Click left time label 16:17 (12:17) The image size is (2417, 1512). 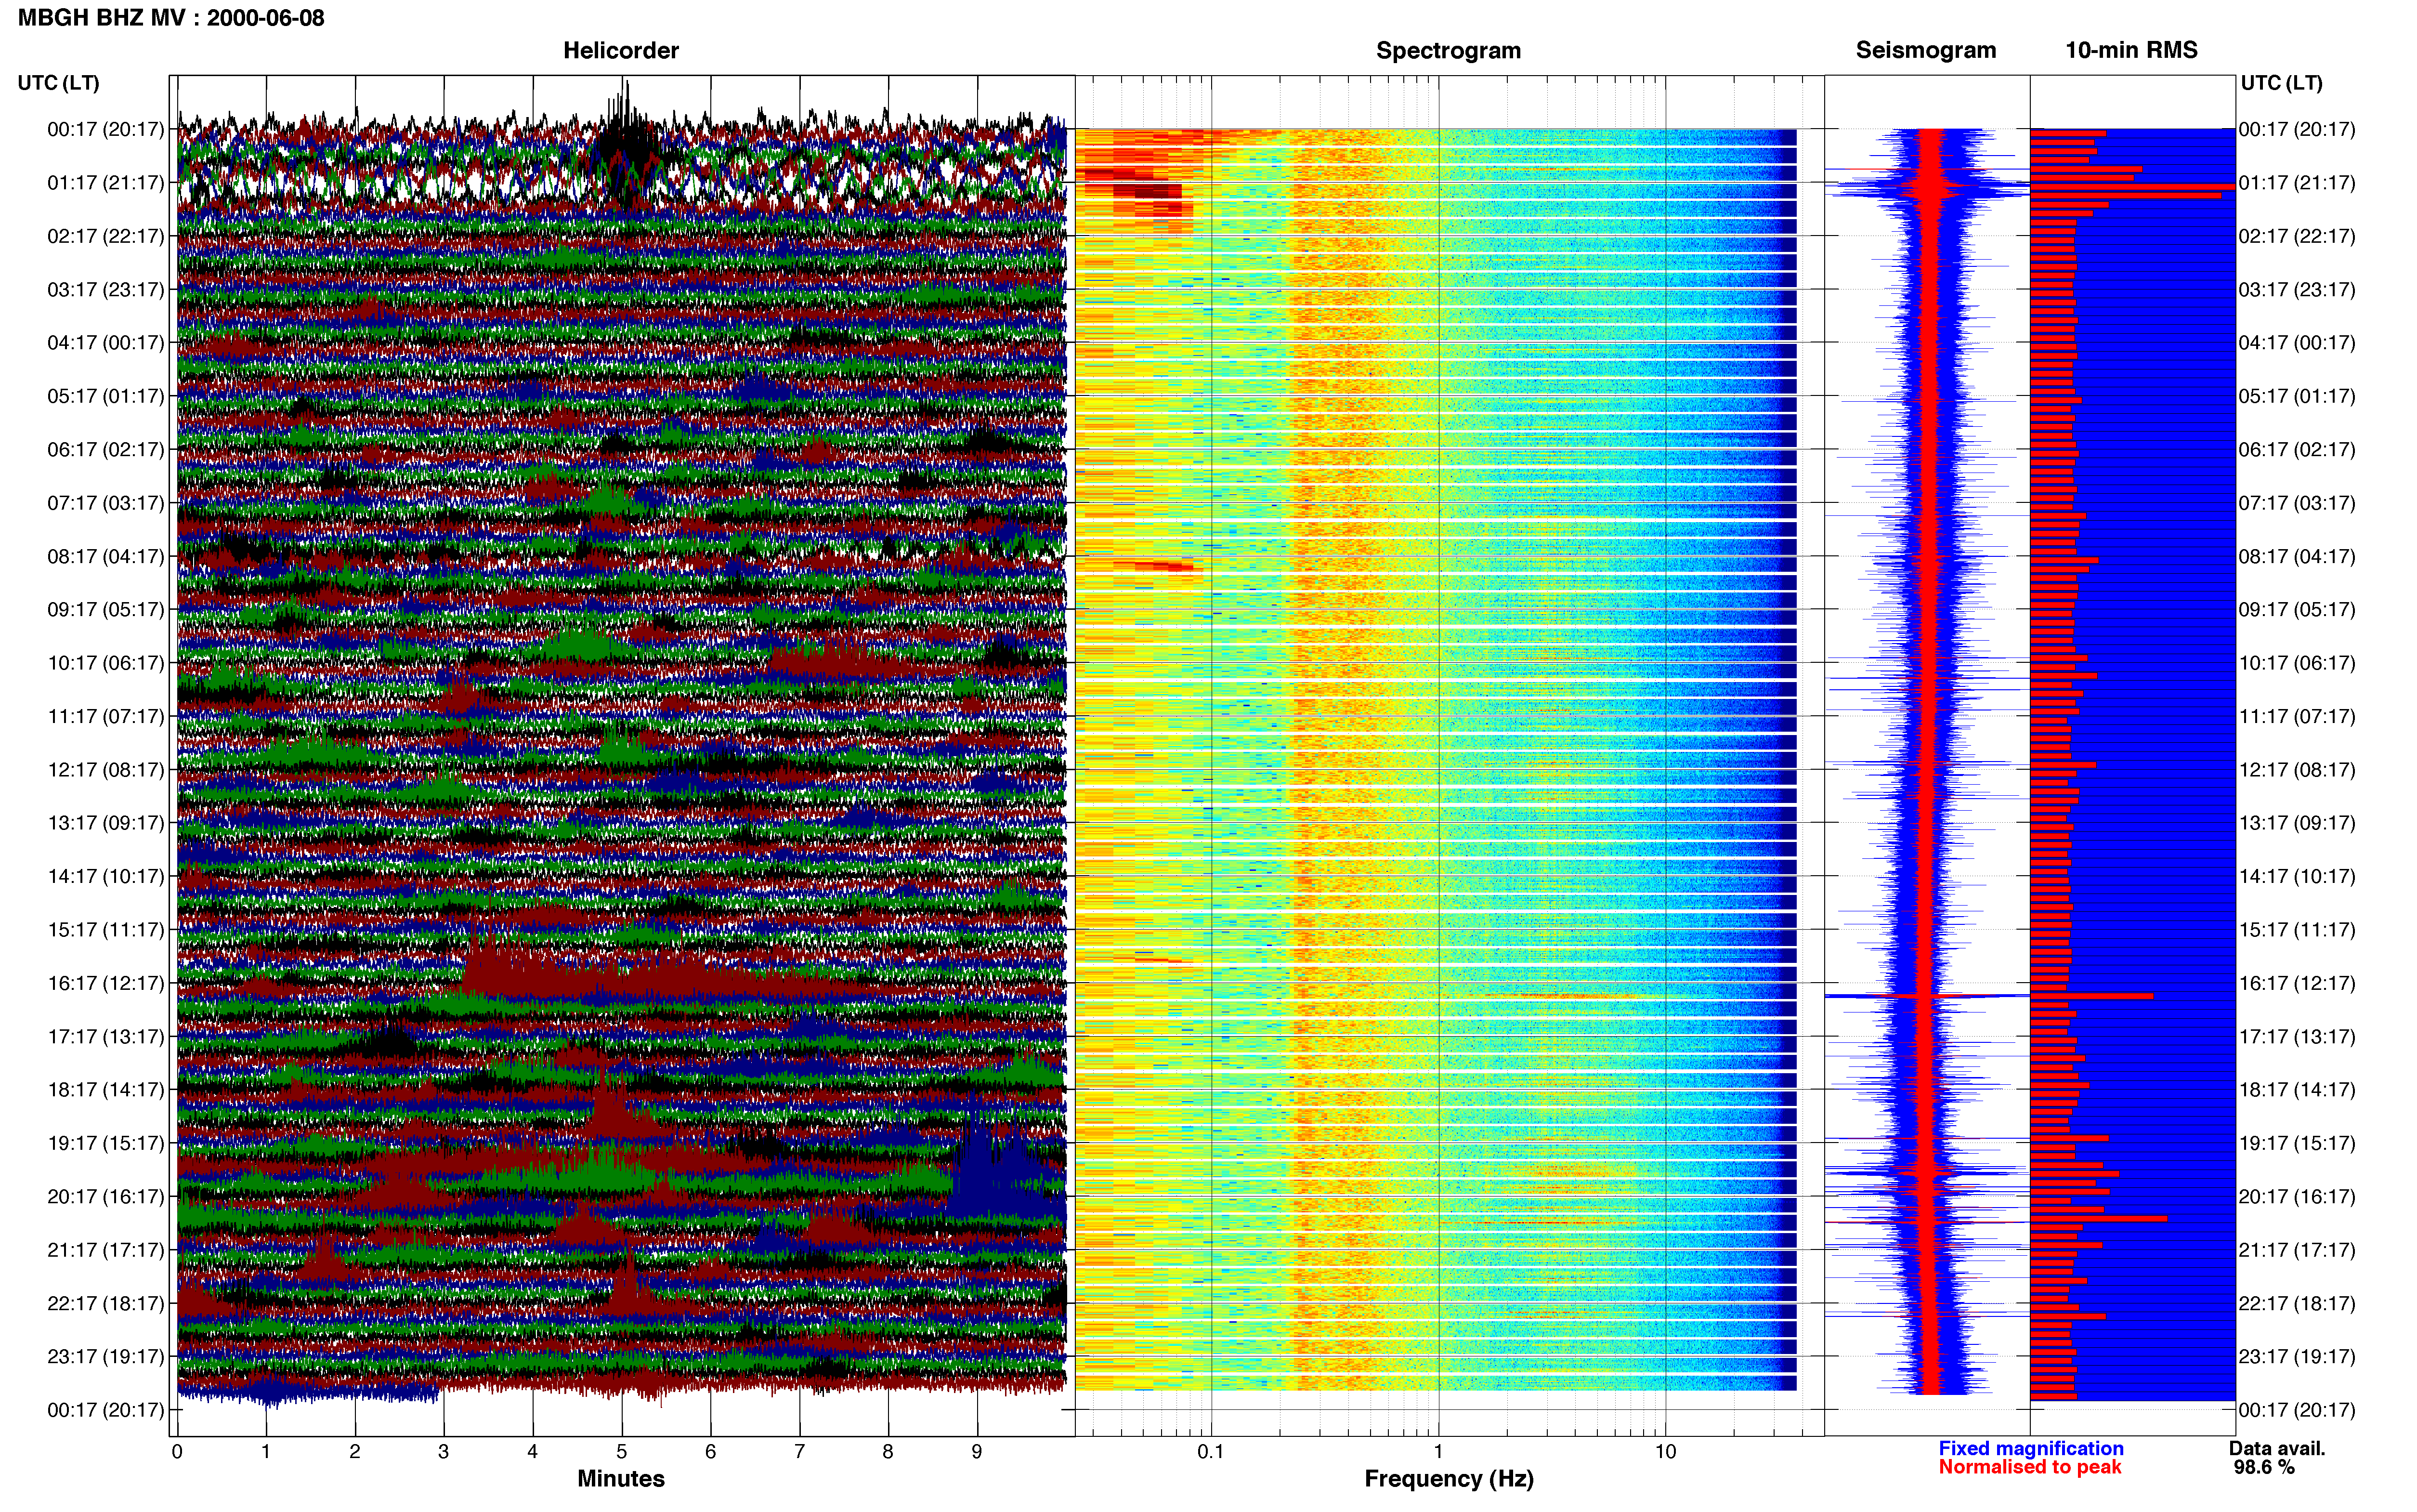pyautogui.click(x=106, y=983)
